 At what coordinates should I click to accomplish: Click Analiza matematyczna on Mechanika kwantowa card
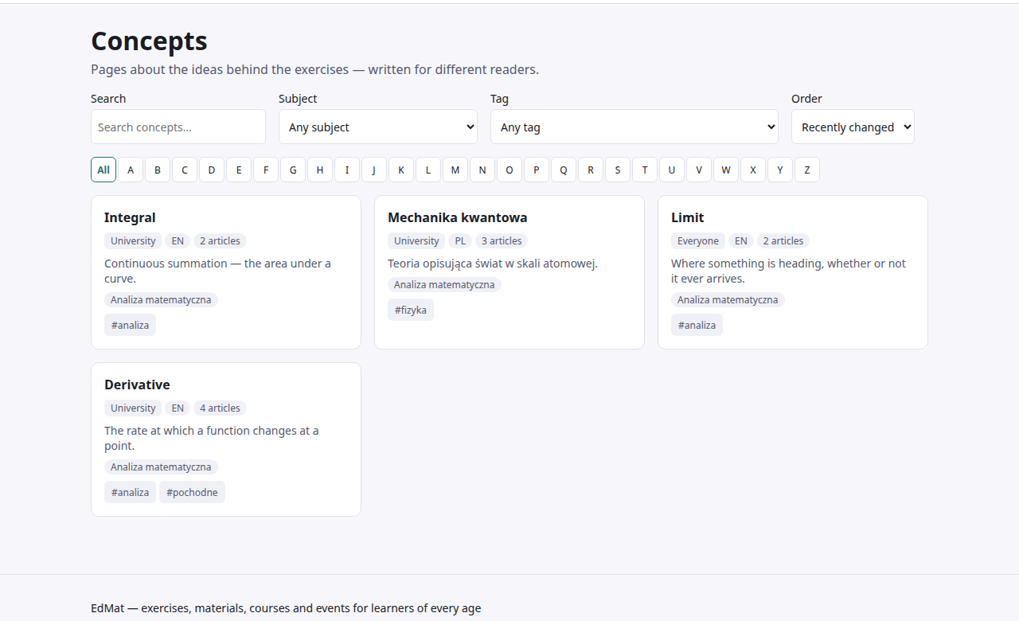[x=444, y=284]
